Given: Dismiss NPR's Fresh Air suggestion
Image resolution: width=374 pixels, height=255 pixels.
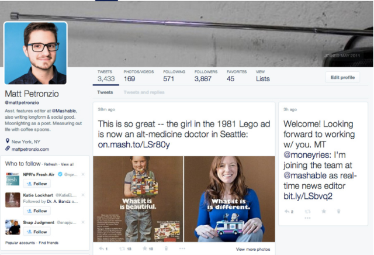Looking at the screenshot, I should click(83, 174).
